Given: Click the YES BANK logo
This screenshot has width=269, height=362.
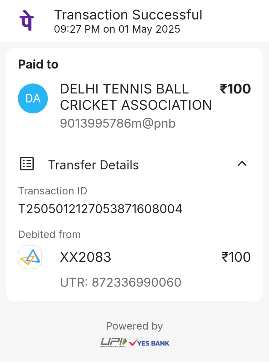Looking at the screenshot, I should (149, 343).
